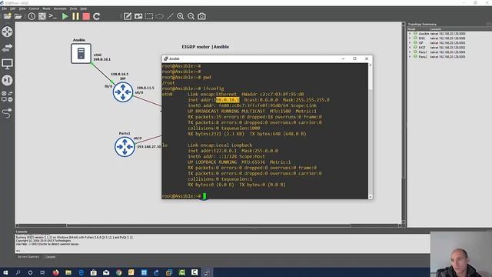This screenshot has width=492, height=277.
Task: Open the Control menu
Action: tap(34, 8)
